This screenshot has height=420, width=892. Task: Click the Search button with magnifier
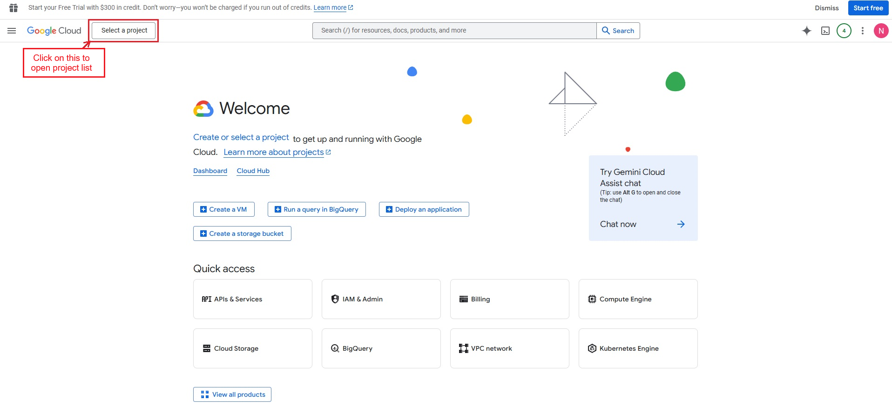tap(618, 31)
